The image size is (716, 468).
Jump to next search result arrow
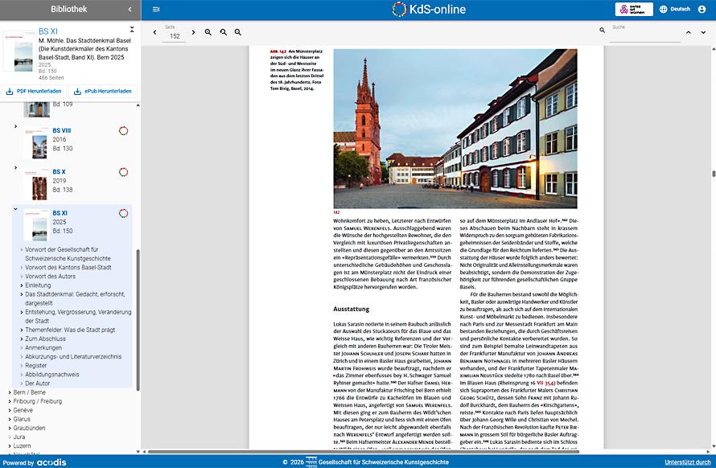pyautogui.click(x=703, y=32)
